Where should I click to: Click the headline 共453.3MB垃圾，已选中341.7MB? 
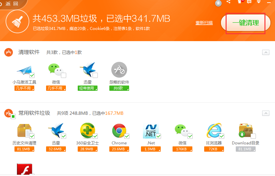click(101, 18)
